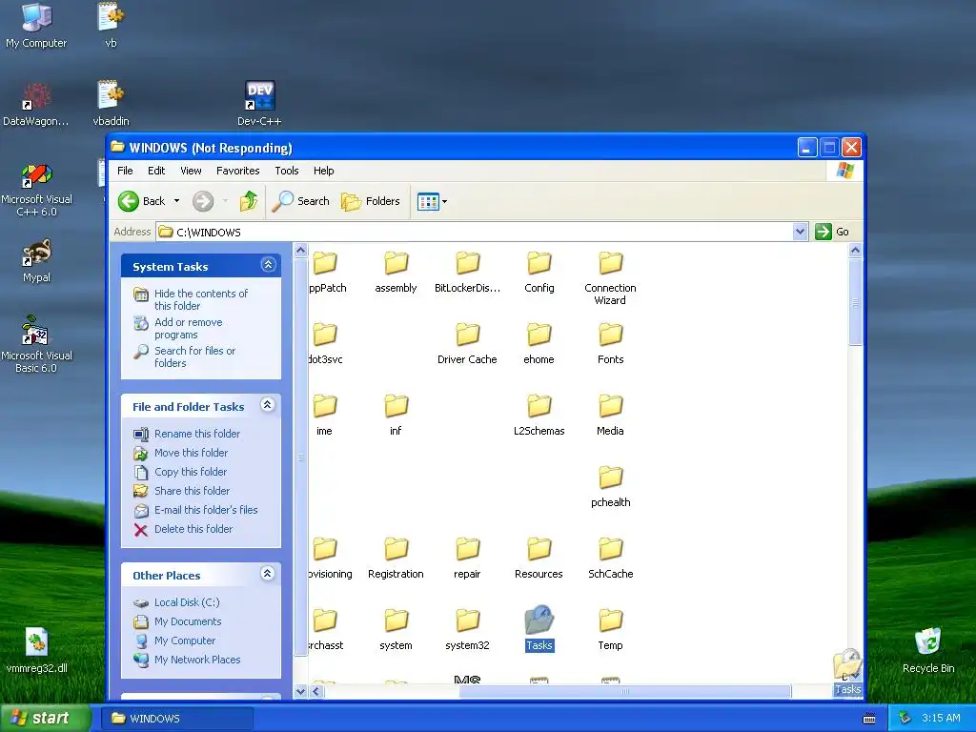This screenshot has height=732, width=976.
Task: Select the system32 folder
Action: coord(467,630)
